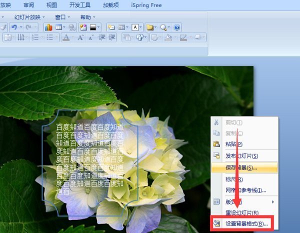This screenshot has height=233, width=300.
Task: Click the New Slide icon
Action: (x=111, y=27)
